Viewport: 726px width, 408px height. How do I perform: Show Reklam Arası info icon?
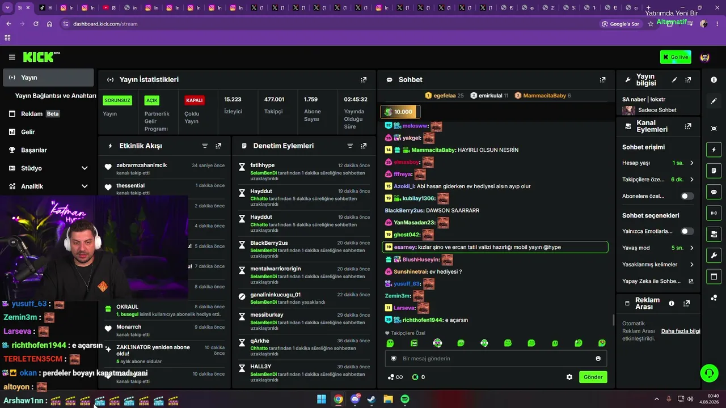point(672,304)
